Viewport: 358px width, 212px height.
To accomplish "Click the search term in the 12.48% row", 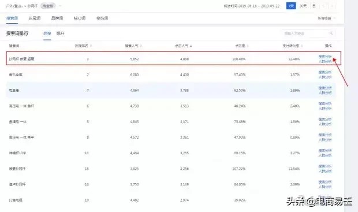I will (21, 59).
